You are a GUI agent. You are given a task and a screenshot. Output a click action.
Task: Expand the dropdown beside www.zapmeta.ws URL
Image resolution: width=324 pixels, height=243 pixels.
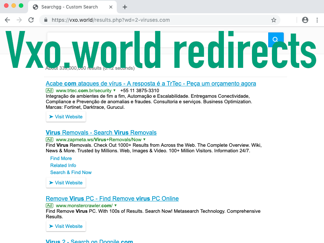144,140
